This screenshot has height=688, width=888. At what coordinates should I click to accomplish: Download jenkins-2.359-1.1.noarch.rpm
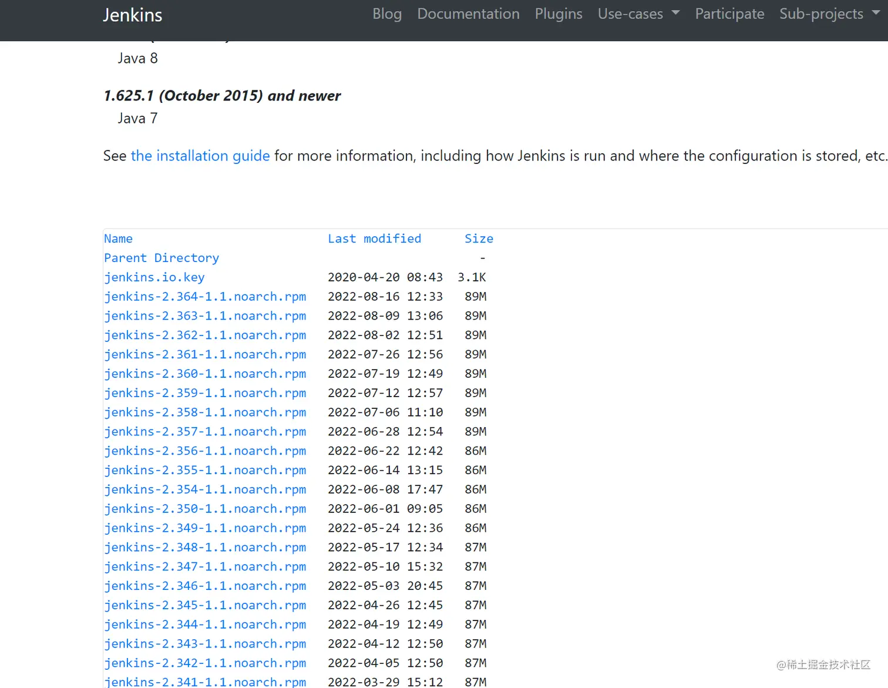[x=205, y=393]
